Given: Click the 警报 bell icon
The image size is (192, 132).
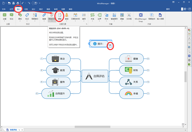Looking at the screenshot, I should (x=67, y=15).
